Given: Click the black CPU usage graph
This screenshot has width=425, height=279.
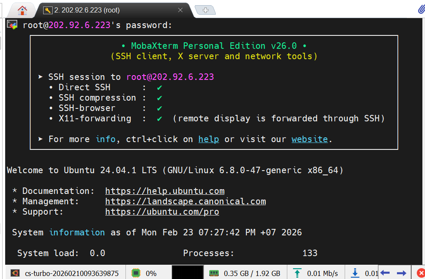Looking at the screenshot, I should [x=187, y=272].
